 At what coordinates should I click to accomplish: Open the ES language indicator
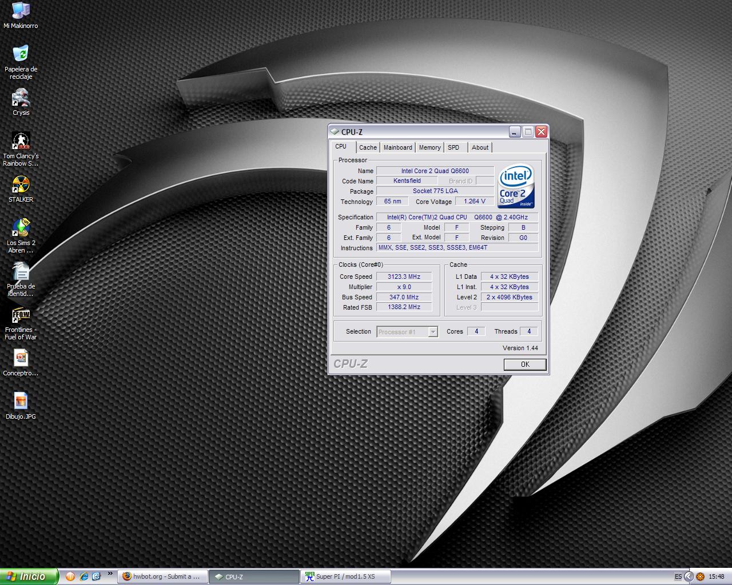678,576
